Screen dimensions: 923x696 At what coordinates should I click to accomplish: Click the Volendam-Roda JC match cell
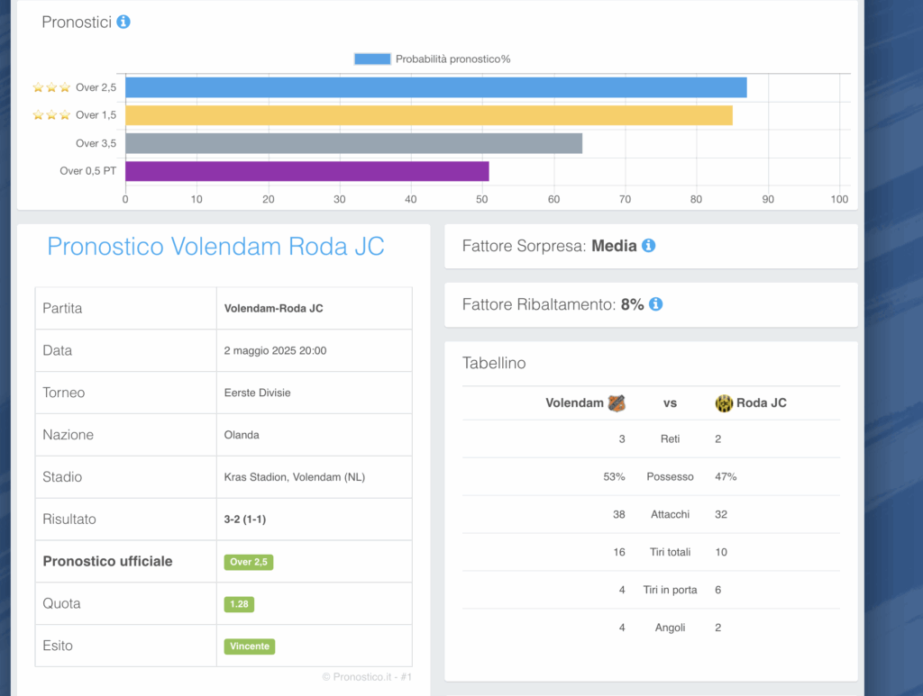point(315,309)
